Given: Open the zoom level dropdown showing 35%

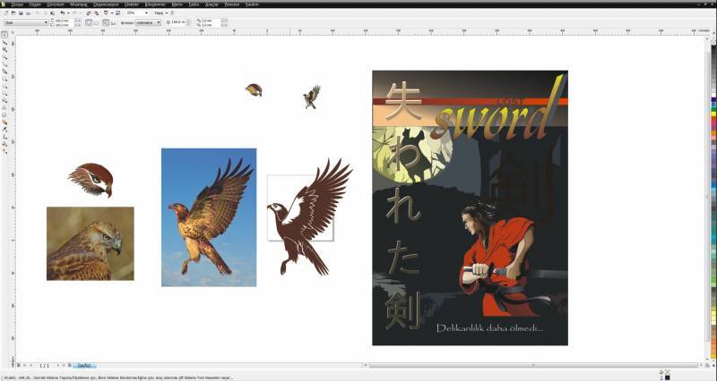Looking at the screenshot, I should pyautogui.click(x=148, y=13).
